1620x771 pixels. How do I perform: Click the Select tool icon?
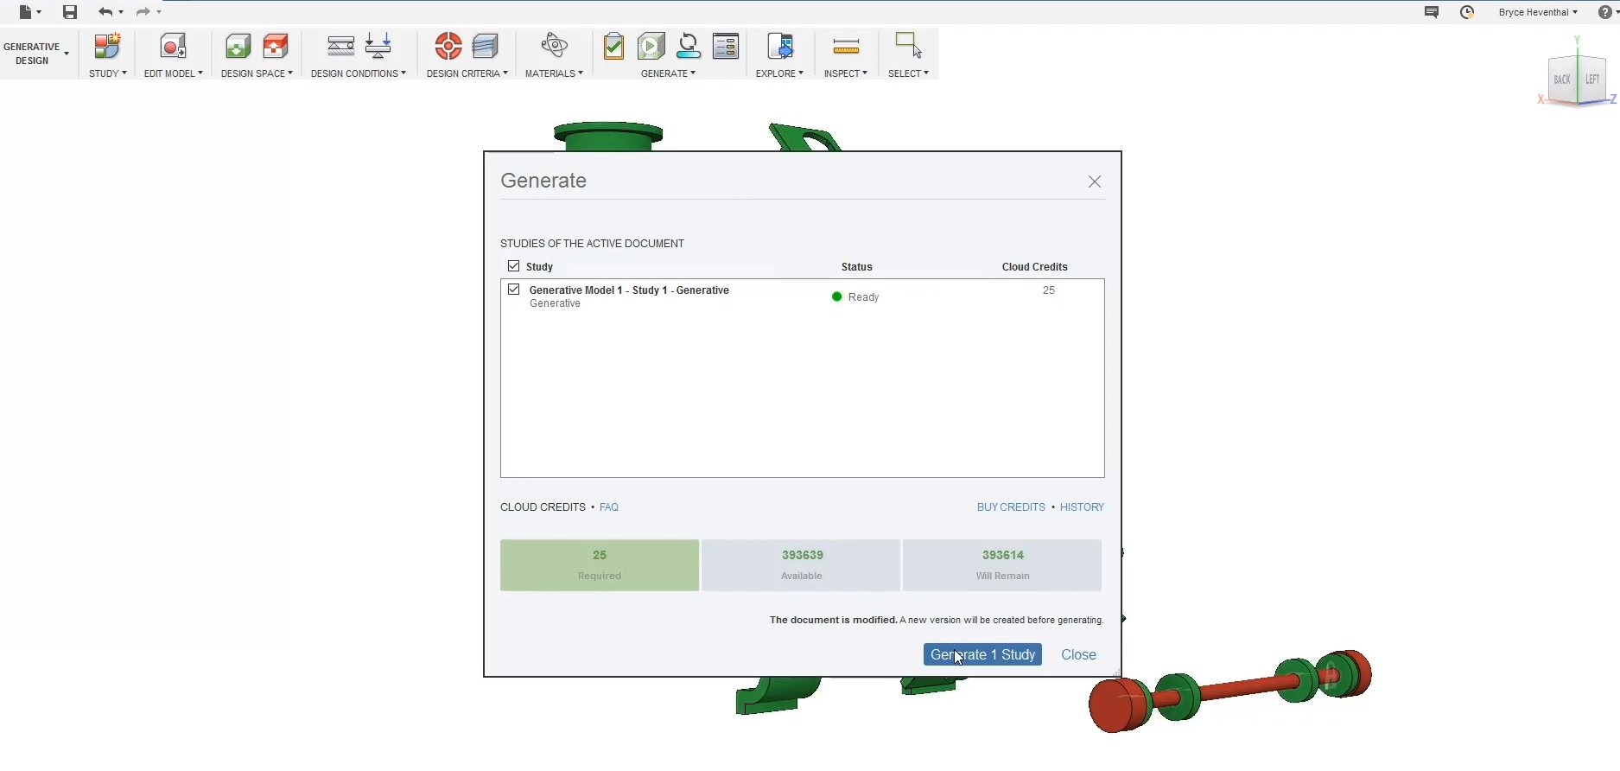908,45
